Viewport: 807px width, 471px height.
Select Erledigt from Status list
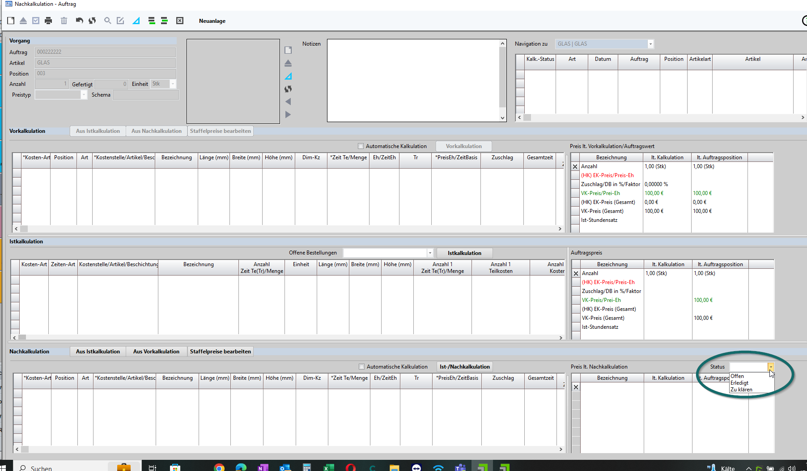[739, 383]
